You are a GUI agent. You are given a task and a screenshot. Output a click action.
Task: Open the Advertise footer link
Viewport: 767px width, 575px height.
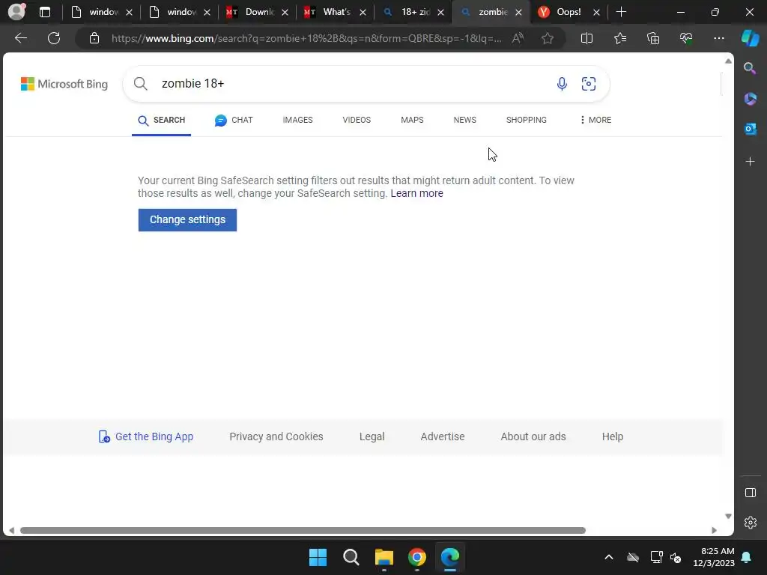(x=443, y=436)
